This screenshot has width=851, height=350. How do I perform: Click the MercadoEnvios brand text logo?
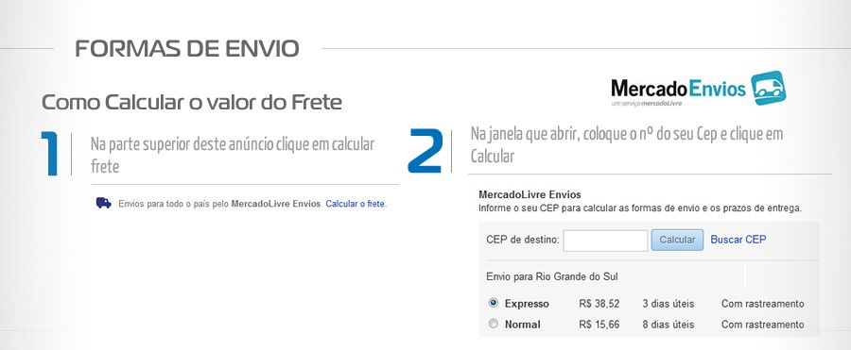click(x=678, y=91)
